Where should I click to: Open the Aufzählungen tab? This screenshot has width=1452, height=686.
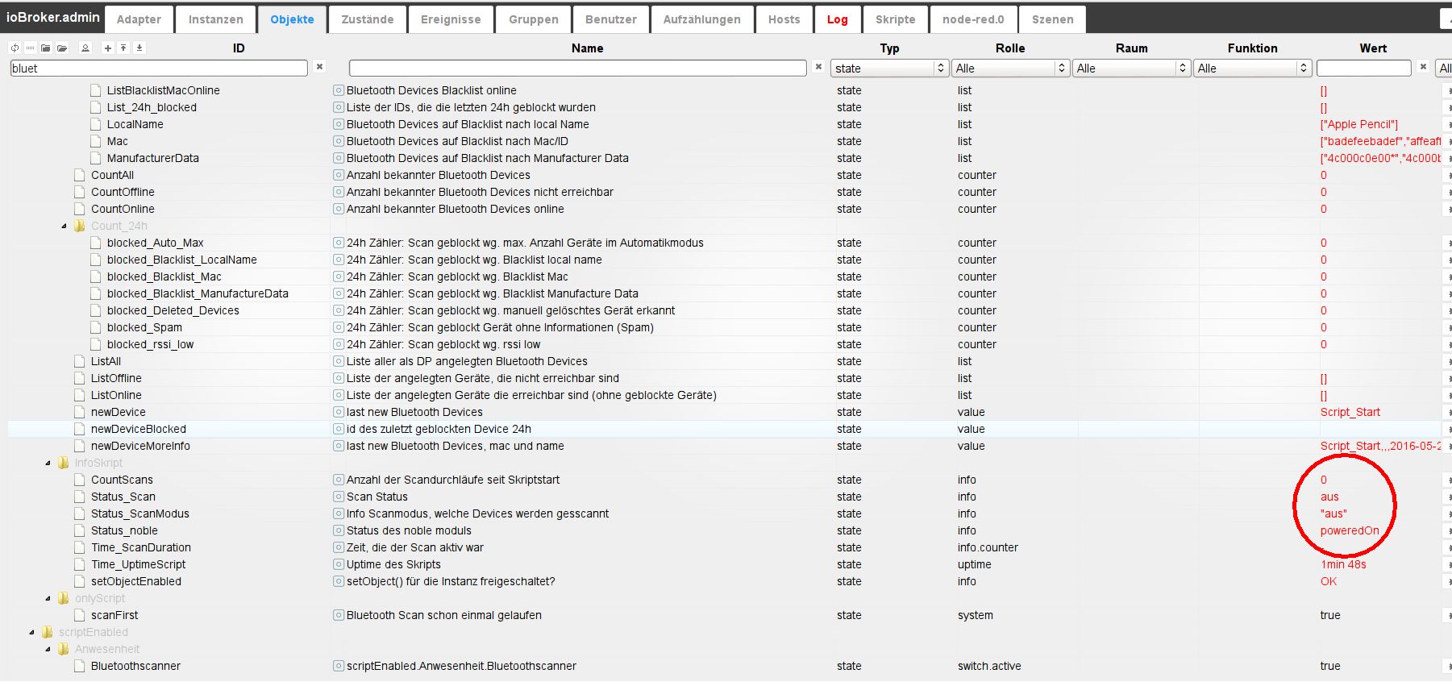click(x=701, y=19)
